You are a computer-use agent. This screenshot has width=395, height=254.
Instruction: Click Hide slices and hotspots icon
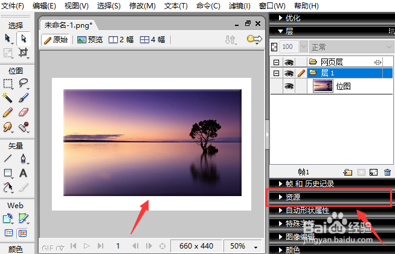[x=9, y=233]
